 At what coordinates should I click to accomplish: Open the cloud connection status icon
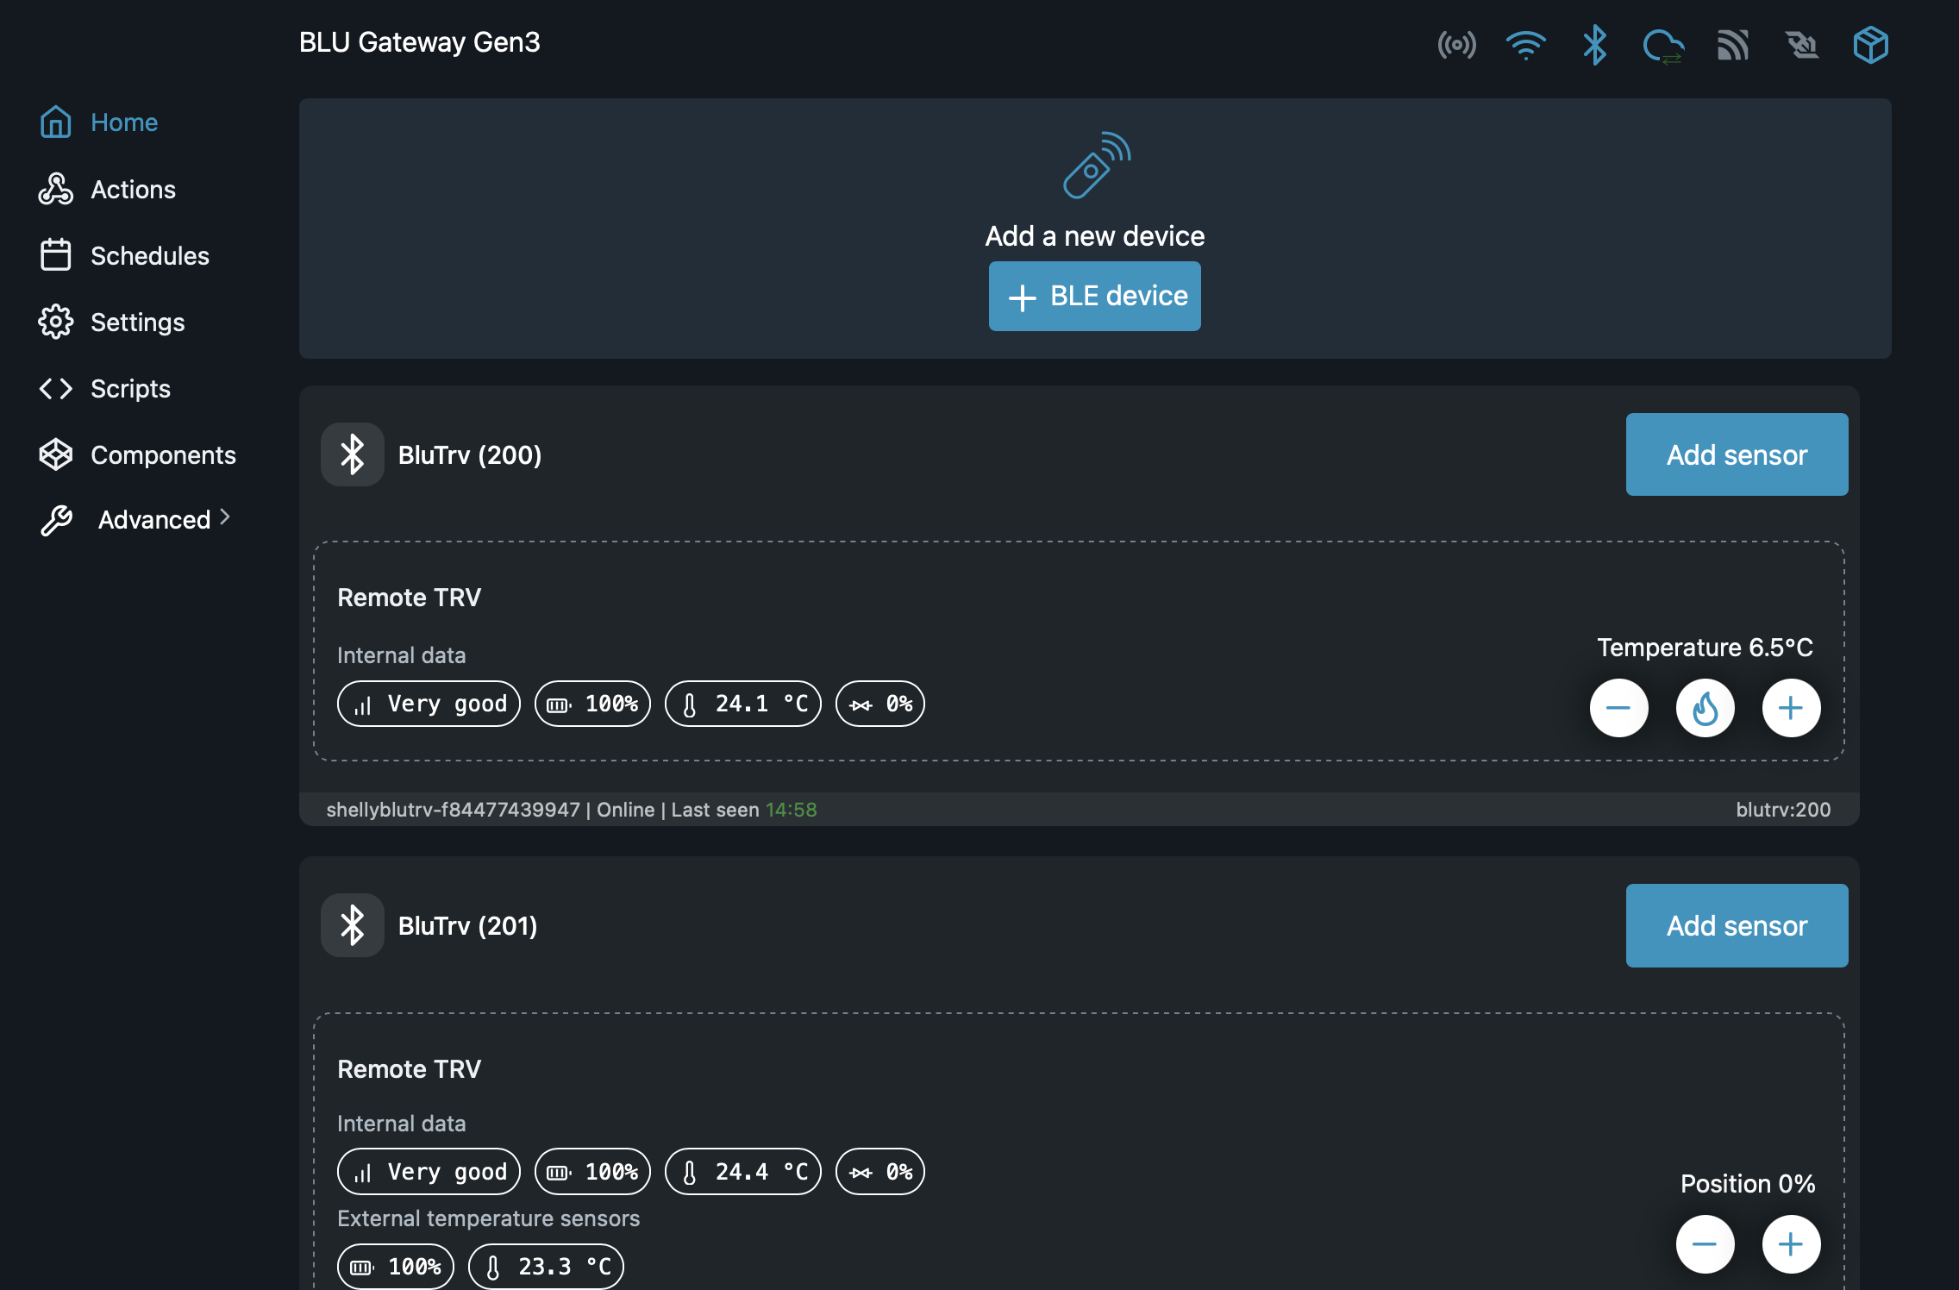point(1663,46)
